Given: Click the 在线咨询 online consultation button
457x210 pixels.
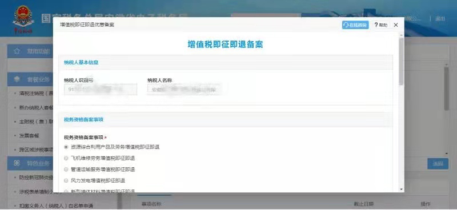Looking at the screenshot, I should coord(355,25).
